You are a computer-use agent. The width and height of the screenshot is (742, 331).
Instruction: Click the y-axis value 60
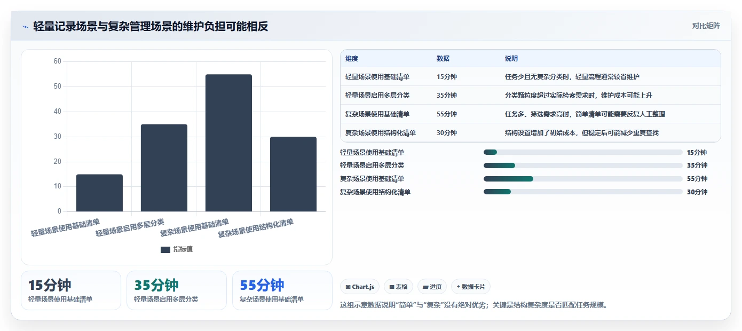58,61
